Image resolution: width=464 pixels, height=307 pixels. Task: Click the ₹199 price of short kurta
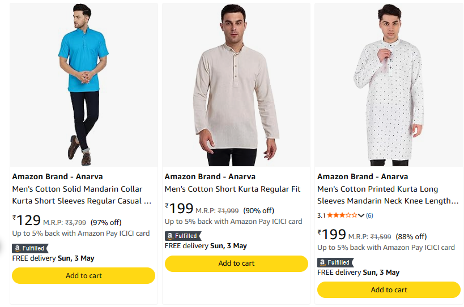pyautogui.click(x=179, y=209)
